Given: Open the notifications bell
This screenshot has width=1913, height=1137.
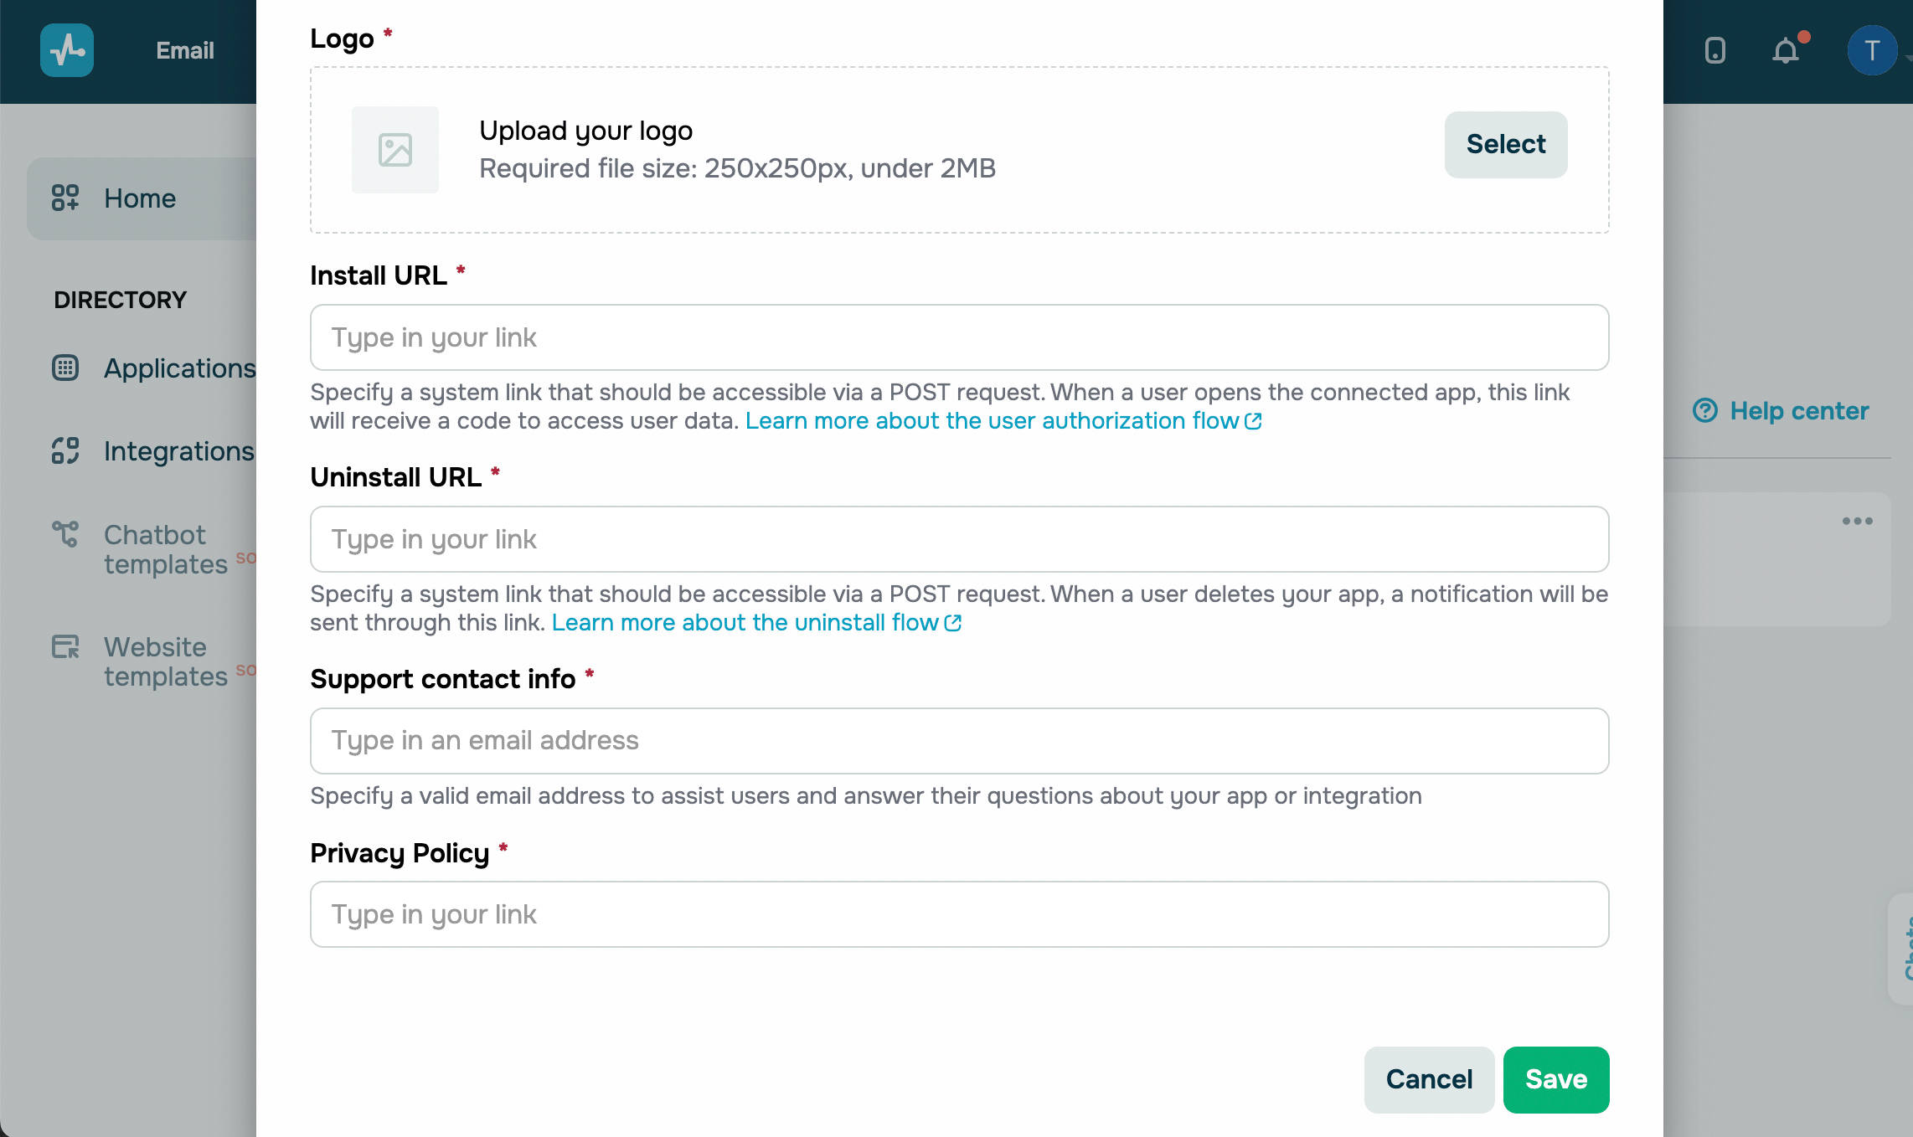Looking at the screenshot, I should [1786, 51].
